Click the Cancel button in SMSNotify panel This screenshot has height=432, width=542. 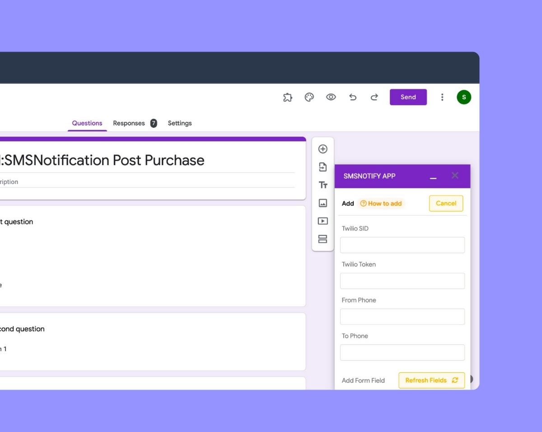pyautogui.click(x=446, y=203)
